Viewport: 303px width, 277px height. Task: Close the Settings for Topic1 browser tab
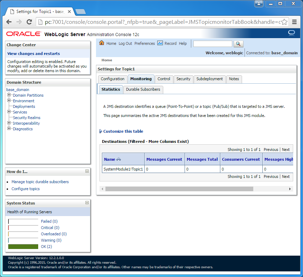(x=69, y=12)
